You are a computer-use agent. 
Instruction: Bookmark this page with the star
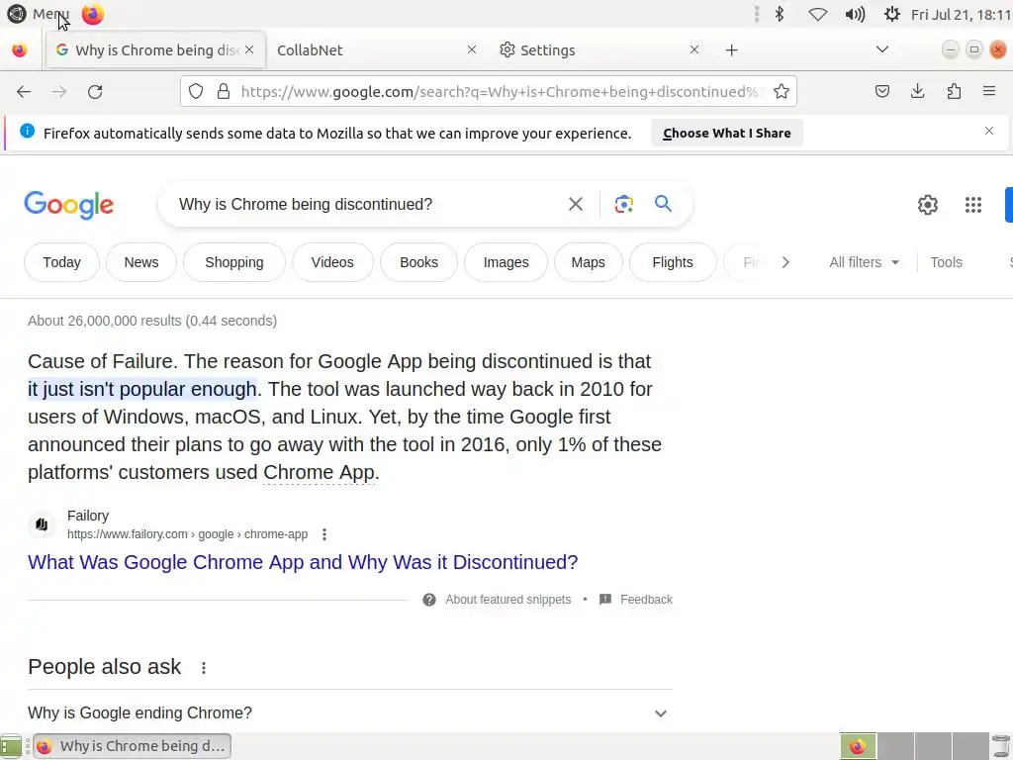tap(782, 91)
